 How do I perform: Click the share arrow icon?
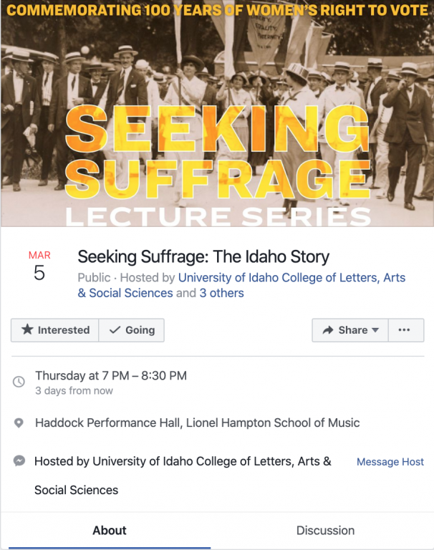tap(328, 330)
